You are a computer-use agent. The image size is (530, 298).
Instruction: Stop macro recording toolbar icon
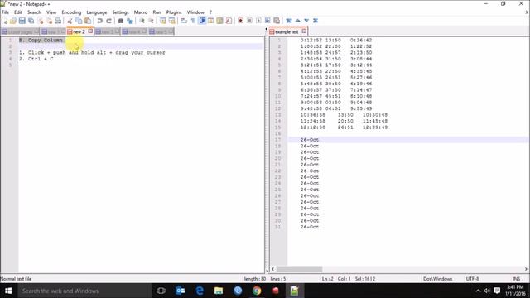pyautogui.click(x=249, y=21)
